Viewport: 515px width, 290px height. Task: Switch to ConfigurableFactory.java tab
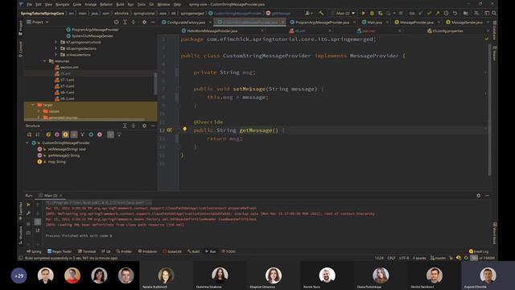click(x=186, y=22)
